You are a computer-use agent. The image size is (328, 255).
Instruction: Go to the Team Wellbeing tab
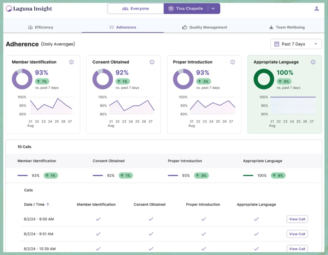(287, 27)
